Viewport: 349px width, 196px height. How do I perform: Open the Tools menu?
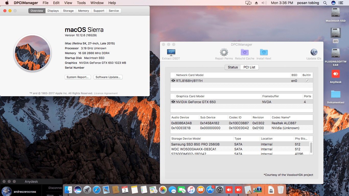(x=81, y=3)
